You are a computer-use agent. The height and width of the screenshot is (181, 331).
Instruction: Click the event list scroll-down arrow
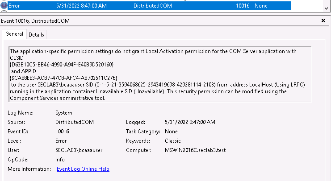click(x=327, y=8)
